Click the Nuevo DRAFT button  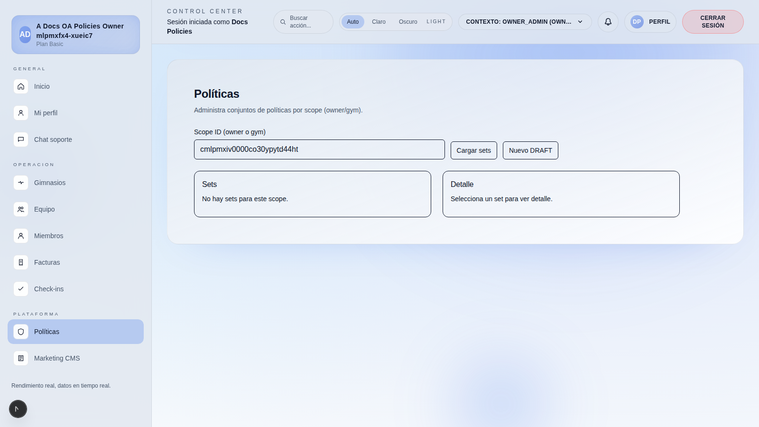530,150
